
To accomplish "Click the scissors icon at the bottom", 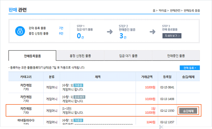I will pos(161,127).
